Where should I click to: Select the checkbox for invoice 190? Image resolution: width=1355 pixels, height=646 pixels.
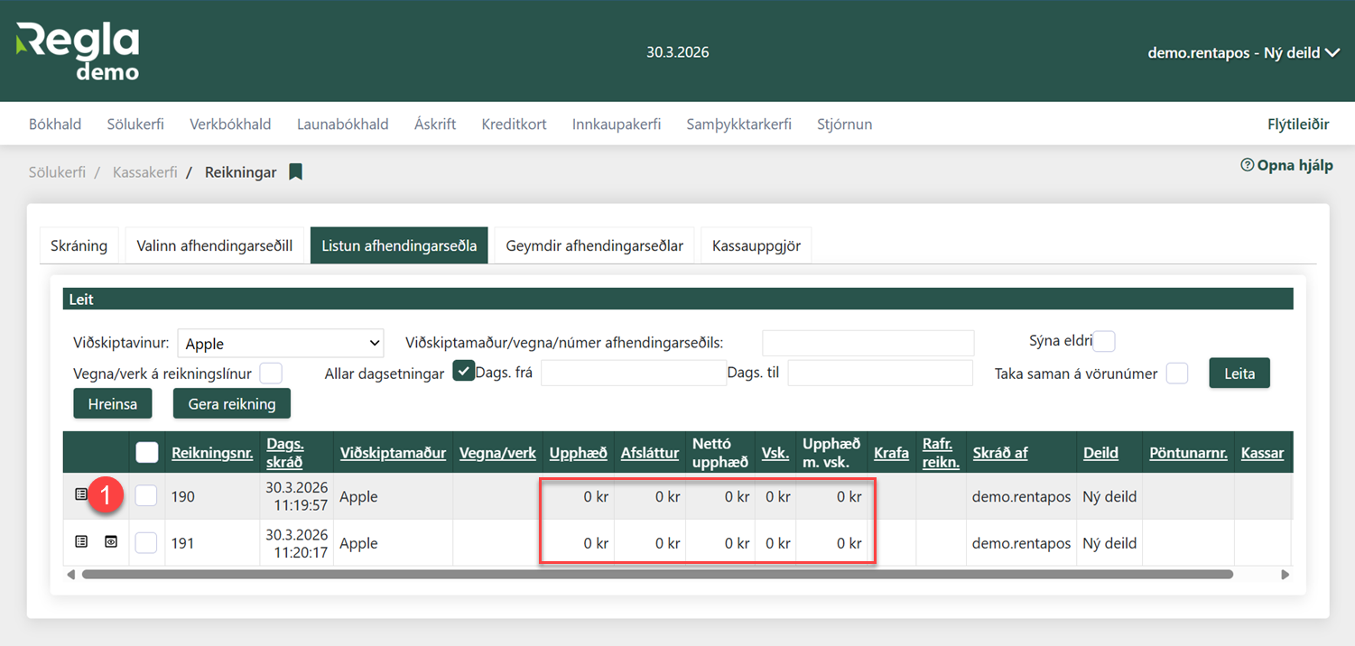[x=146, y=495]
